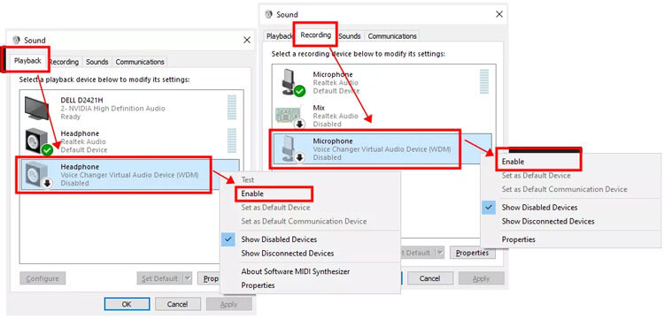Click the DELL D2421H volume level meter
This screenshot has width=664, height=319.
232,107
